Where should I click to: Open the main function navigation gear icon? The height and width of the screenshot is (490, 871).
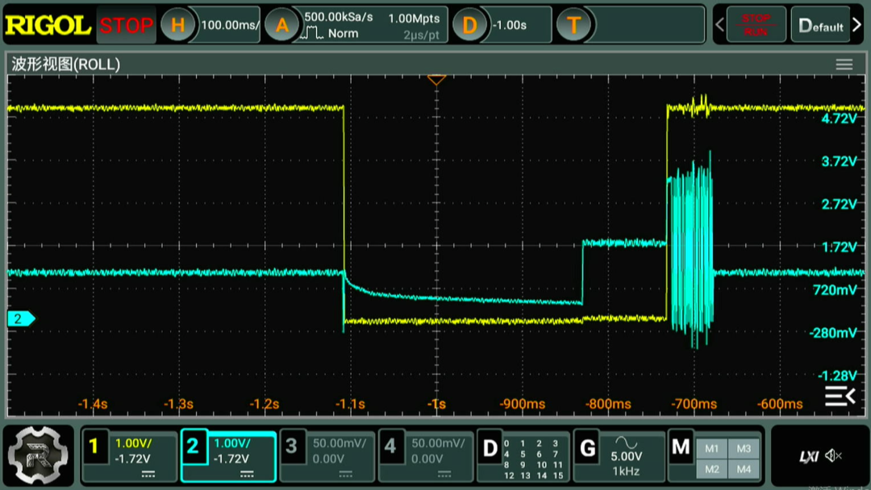pyautogui.click(x=39, y=455)
